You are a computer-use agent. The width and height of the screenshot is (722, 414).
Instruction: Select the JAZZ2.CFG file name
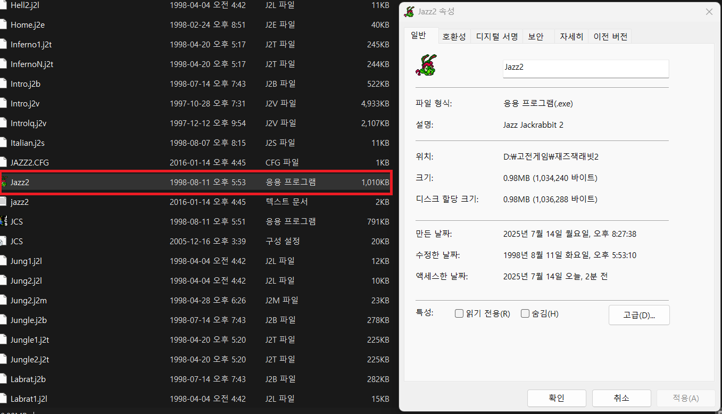pos(30,162)
